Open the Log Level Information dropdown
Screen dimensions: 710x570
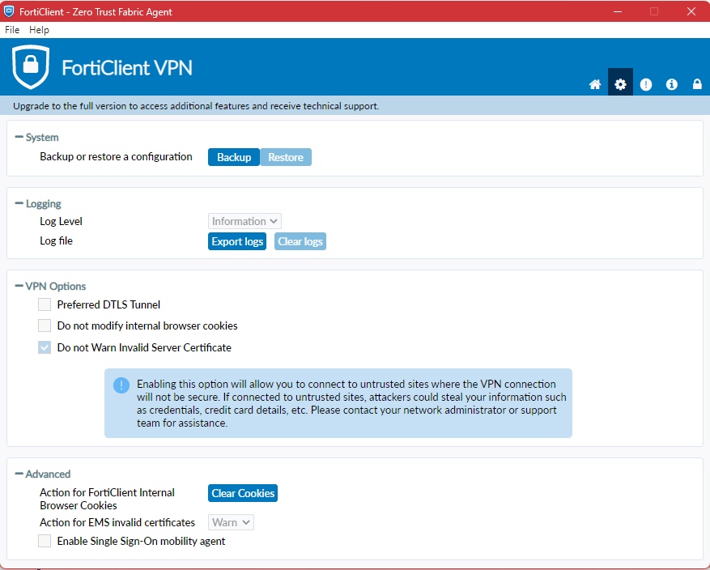click(244, 221)
